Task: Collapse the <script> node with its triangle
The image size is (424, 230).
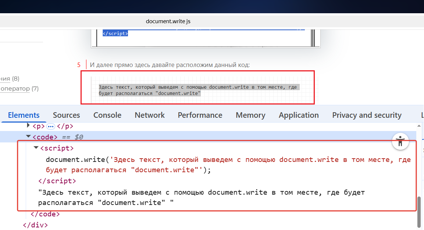Action: (x=36, y=148)
